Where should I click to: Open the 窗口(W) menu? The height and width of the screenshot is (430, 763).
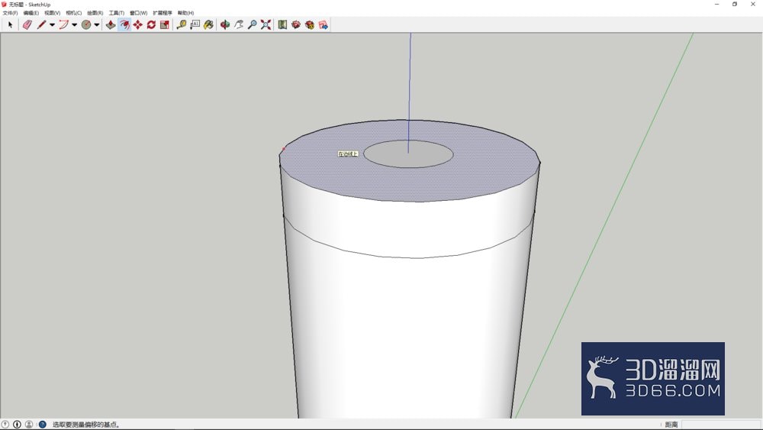139,13
